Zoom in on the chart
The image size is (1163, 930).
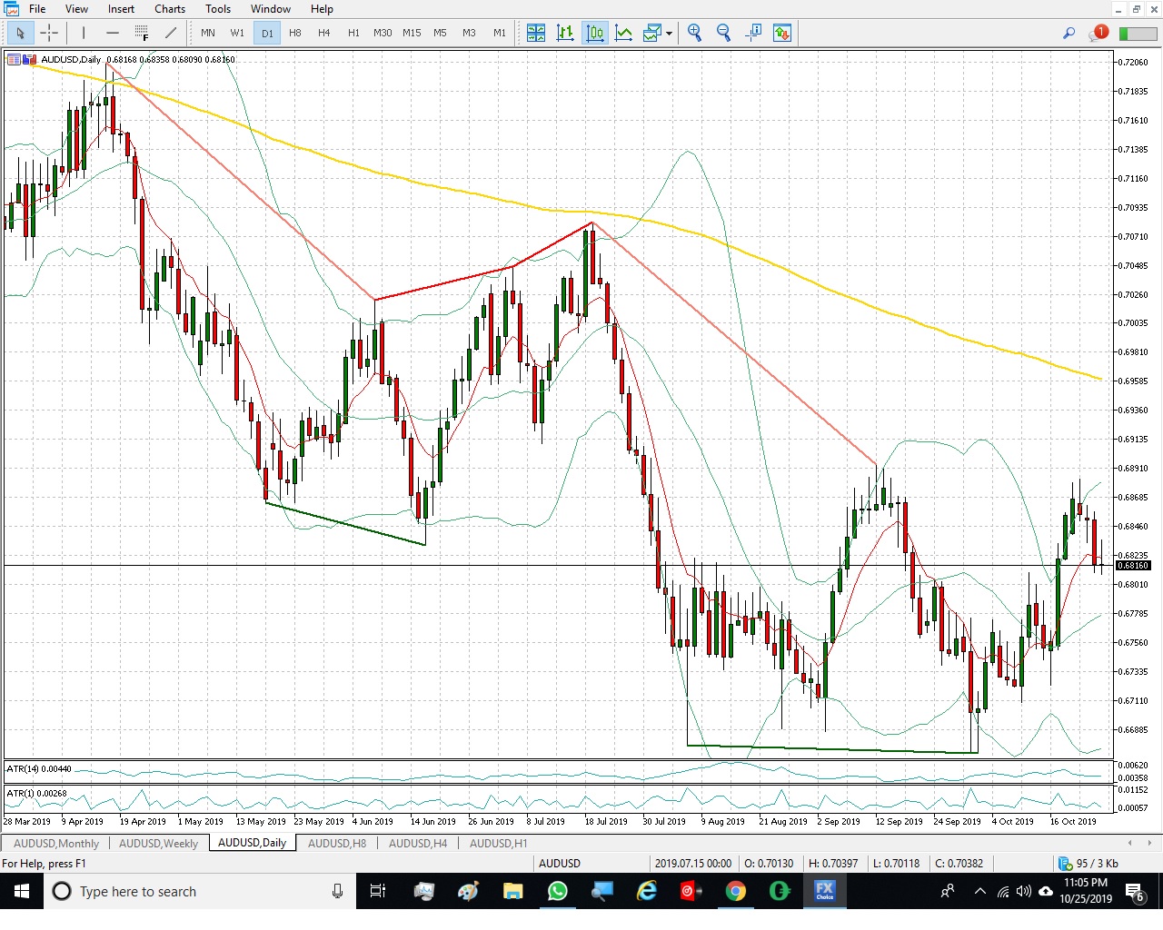pos(695,33)
